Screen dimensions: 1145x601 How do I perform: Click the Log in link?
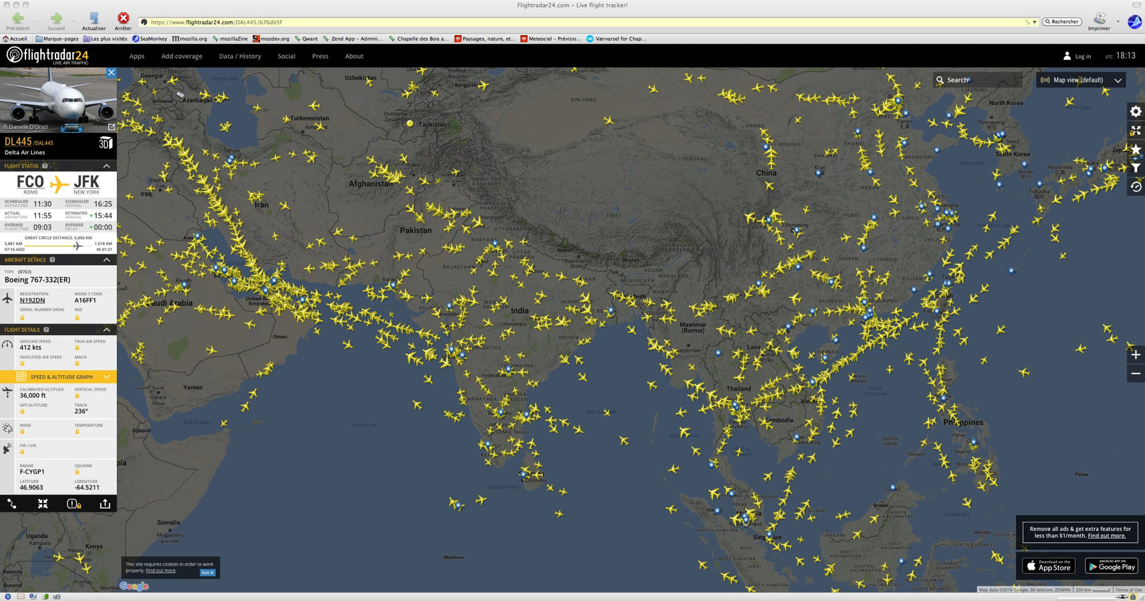[x=1083, y=57]
